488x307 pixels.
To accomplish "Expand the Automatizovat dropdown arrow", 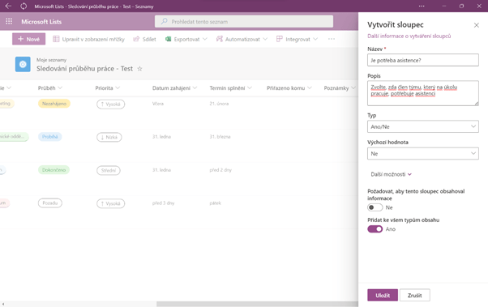I will pos(265,39).
